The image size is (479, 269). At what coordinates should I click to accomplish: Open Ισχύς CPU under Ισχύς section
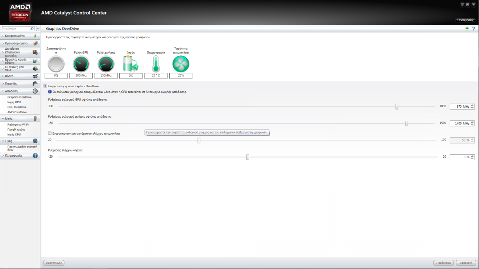click(x=14, y=134)
